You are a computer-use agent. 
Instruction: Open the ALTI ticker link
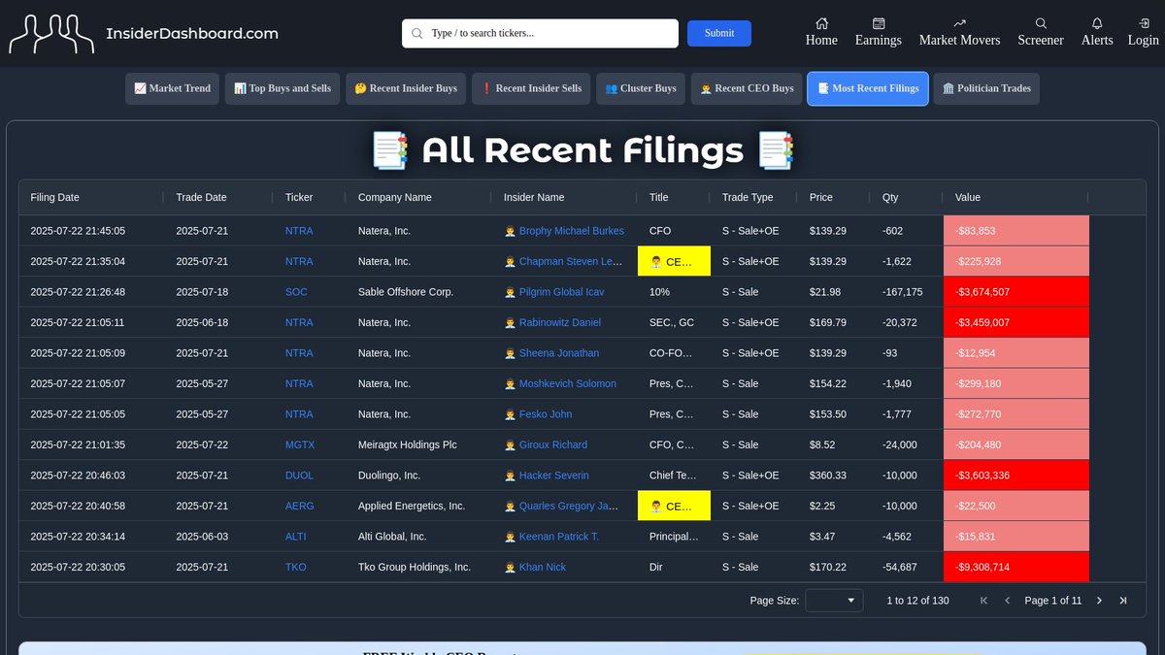tap(296, 537)
